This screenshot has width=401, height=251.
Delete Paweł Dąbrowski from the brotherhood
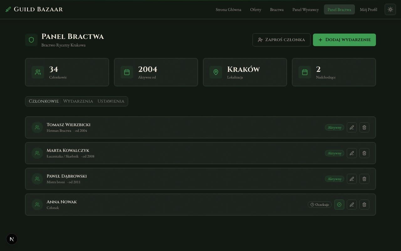[364, 179]
